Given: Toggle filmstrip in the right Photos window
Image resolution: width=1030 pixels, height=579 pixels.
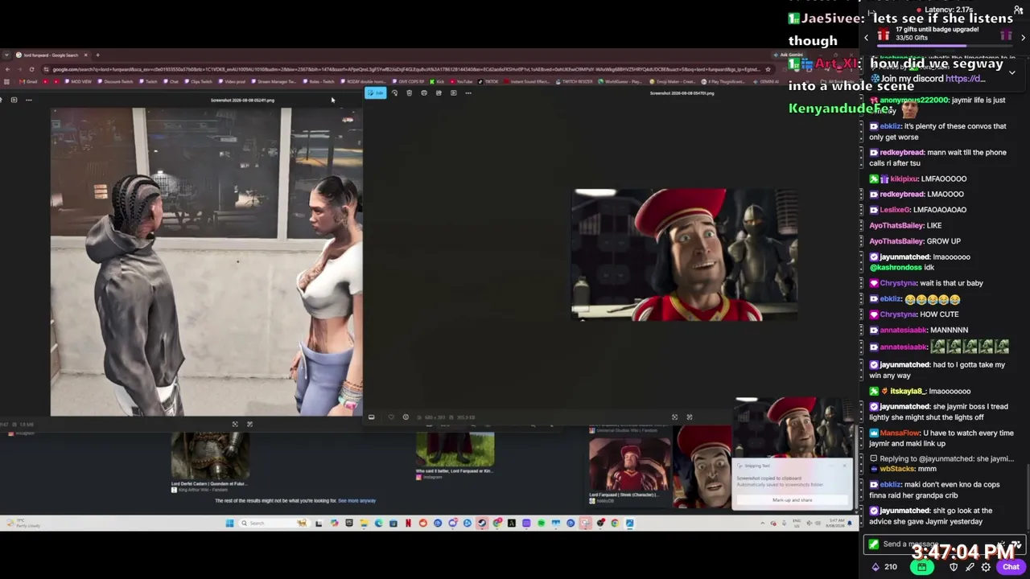Looking at the screenshot, I should click(371, 417).
